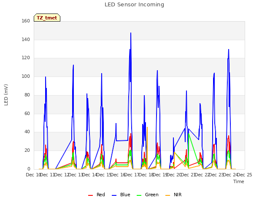Toggle the Red series legend entry

[x=97, y=195]
